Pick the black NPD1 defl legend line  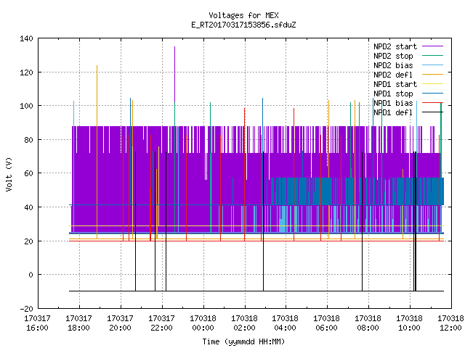[x=432, y=112]
